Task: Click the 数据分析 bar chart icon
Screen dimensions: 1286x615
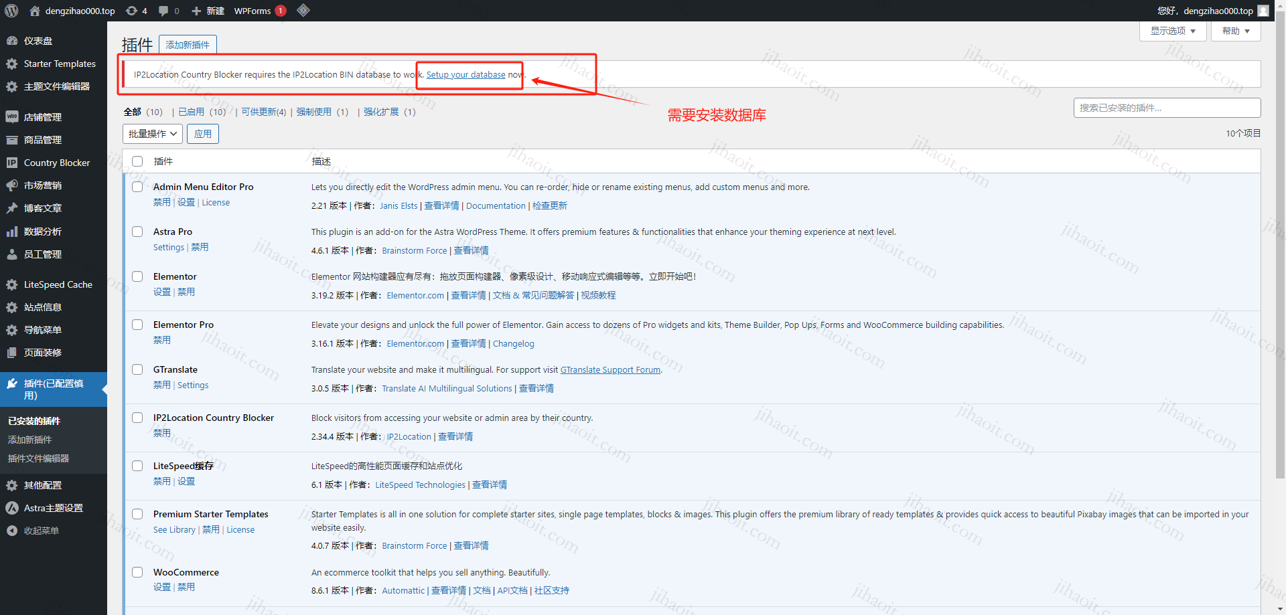Action: (x=12, y=232)
